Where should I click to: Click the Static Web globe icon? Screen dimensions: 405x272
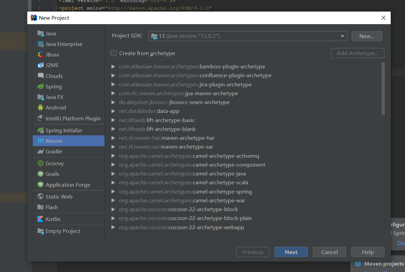coord(41,197)
